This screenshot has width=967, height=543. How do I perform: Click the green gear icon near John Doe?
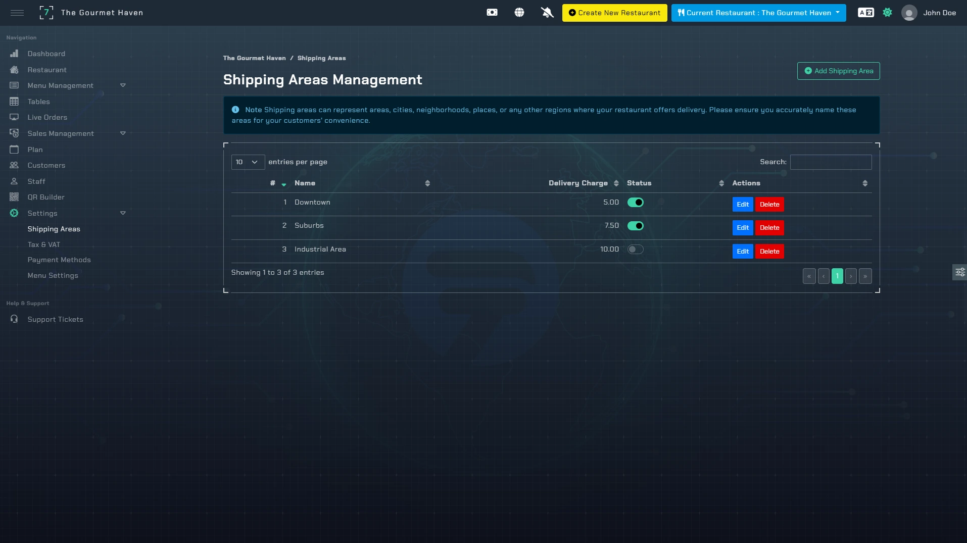(888, 13)
